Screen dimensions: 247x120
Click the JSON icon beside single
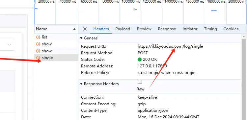tap(38, 58)
